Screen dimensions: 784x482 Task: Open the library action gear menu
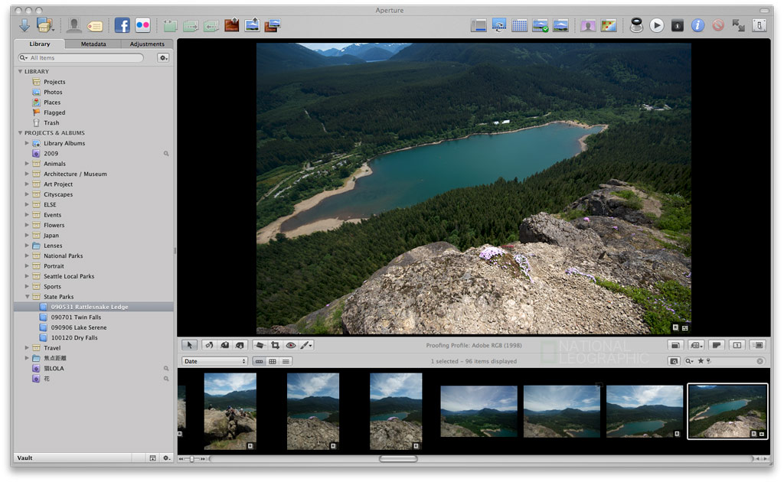point(163,58)
